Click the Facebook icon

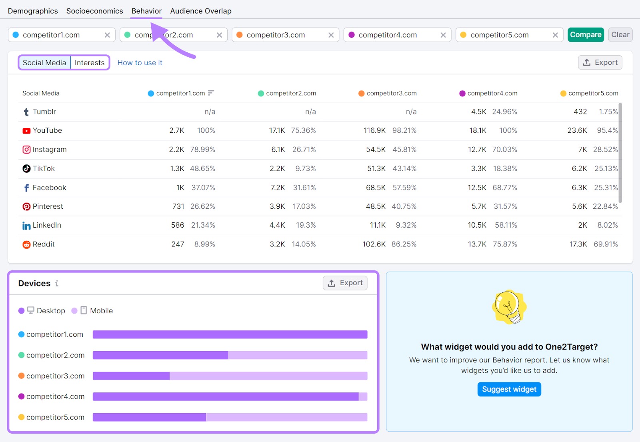(x=26, y=187)
